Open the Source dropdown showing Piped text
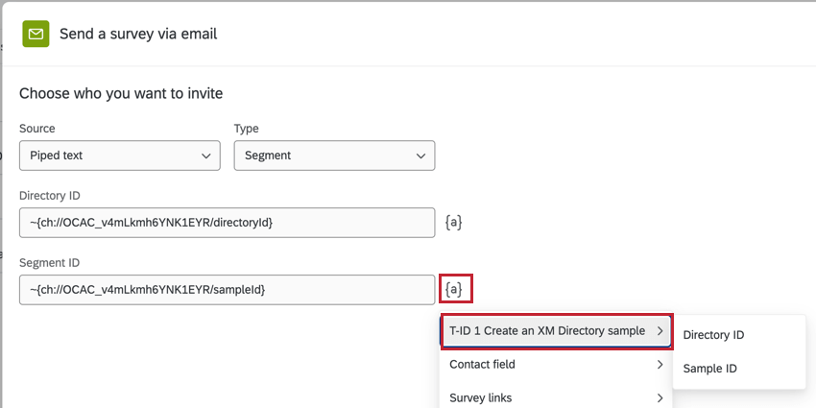Image resolution: width=816 pixels, height=408 pixels. [x=119, y=156]
